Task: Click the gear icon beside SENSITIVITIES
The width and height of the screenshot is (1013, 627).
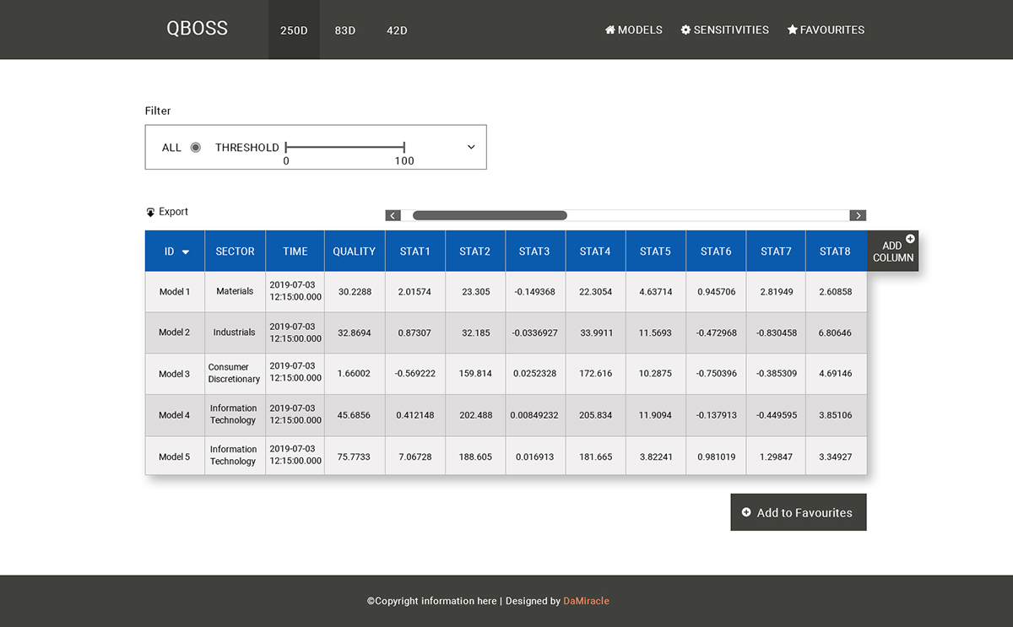Action: pos(686,30)
